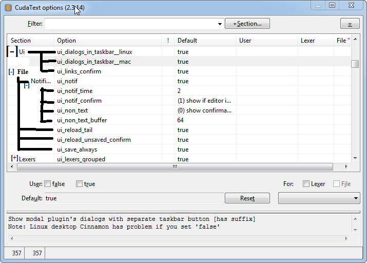
Task: Click the options list scroll left arrow
Action: point(12,167)
